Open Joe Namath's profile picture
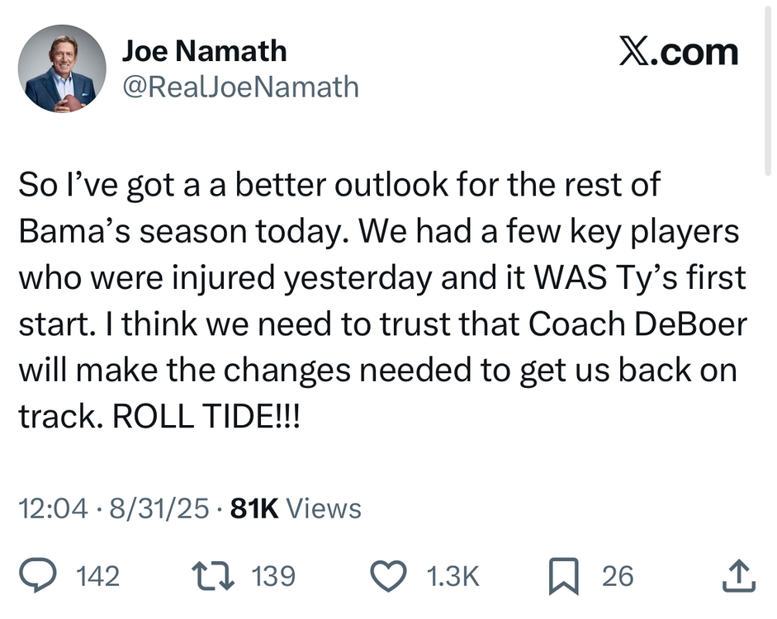The image size is (777, 619). pos(62,69)
